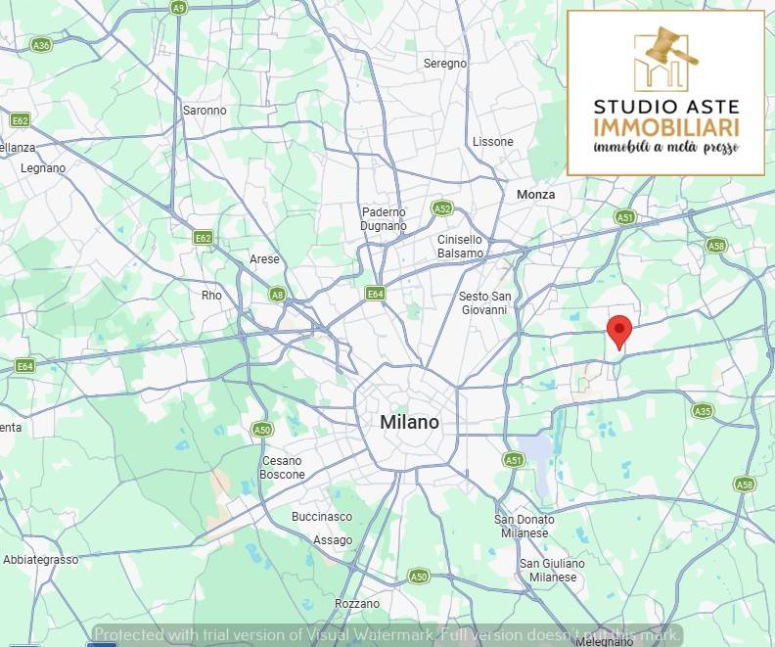Click the A51 shield near Monza

pyautogui.click(x=625, y=217)
